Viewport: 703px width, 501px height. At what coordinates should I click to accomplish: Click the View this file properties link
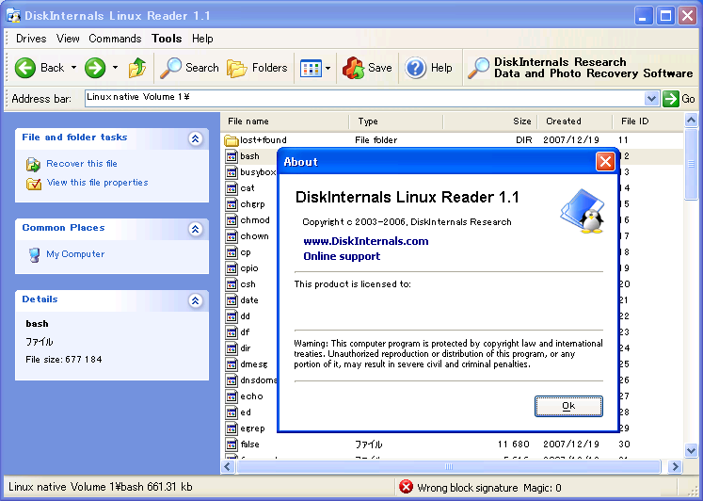(97, 183)
